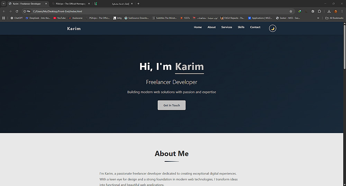Open a new tab with the plus button

pos(138,3)
